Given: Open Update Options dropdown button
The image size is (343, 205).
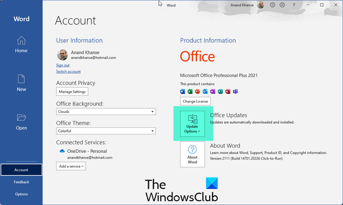Looking at the screenshot, I should pyautogui.click(x=192, y=124).
